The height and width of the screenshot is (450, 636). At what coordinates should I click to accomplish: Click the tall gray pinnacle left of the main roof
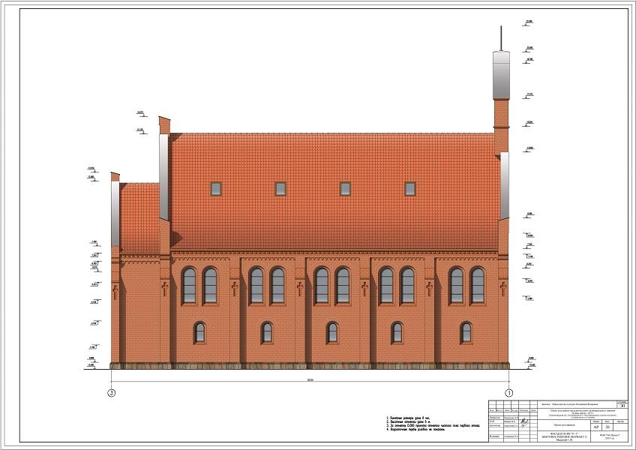pyautogui.click(x=163, y=177)
